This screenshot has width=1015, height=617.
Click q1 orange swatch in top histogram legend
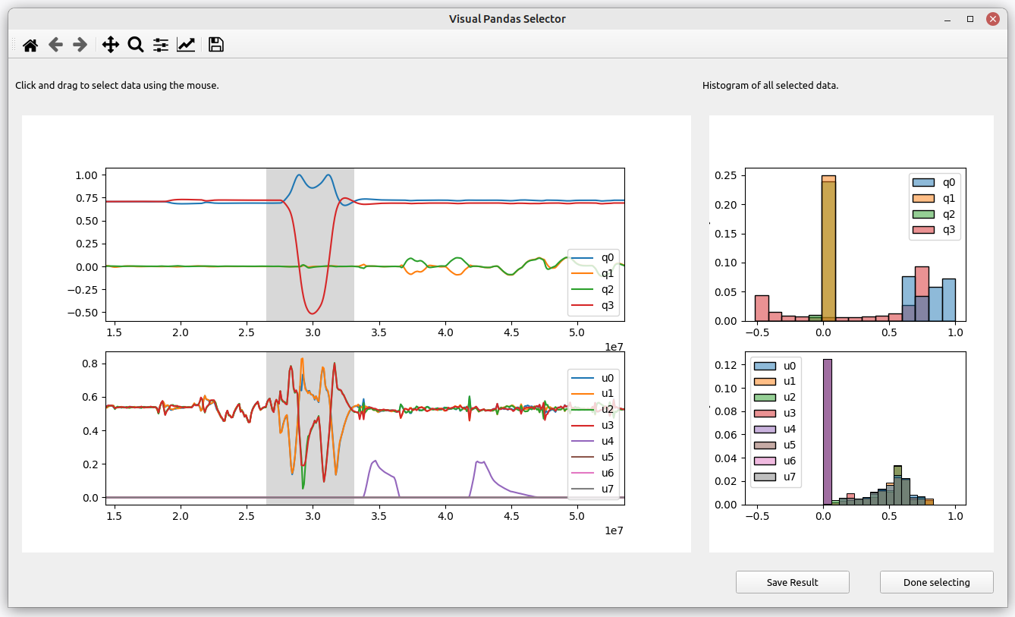click(925, 198)
